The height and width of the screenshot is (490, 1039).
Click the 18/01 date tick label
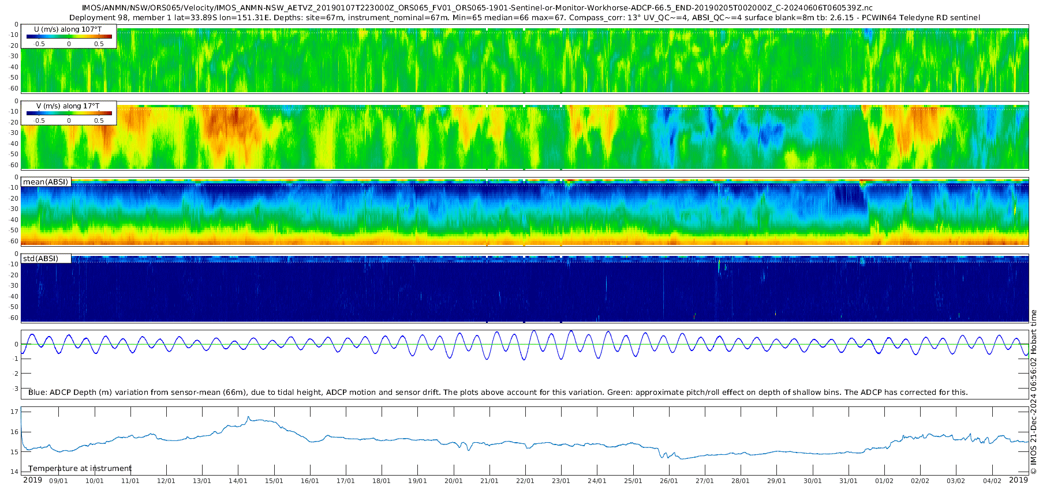pos(382,481)
